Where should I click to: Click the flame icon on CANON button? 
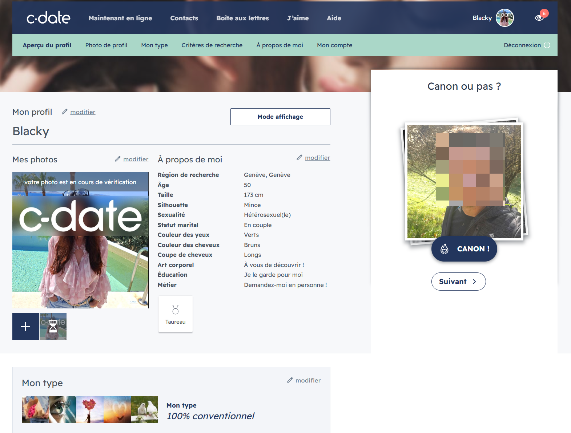click(445, 249)
